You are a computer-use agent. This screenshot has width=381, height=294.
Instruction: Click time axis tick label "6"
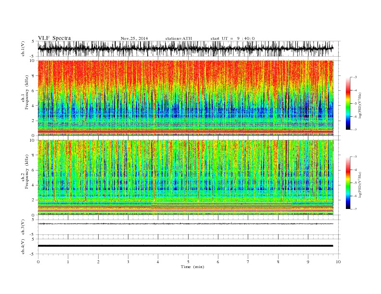(x=218, y=262)
